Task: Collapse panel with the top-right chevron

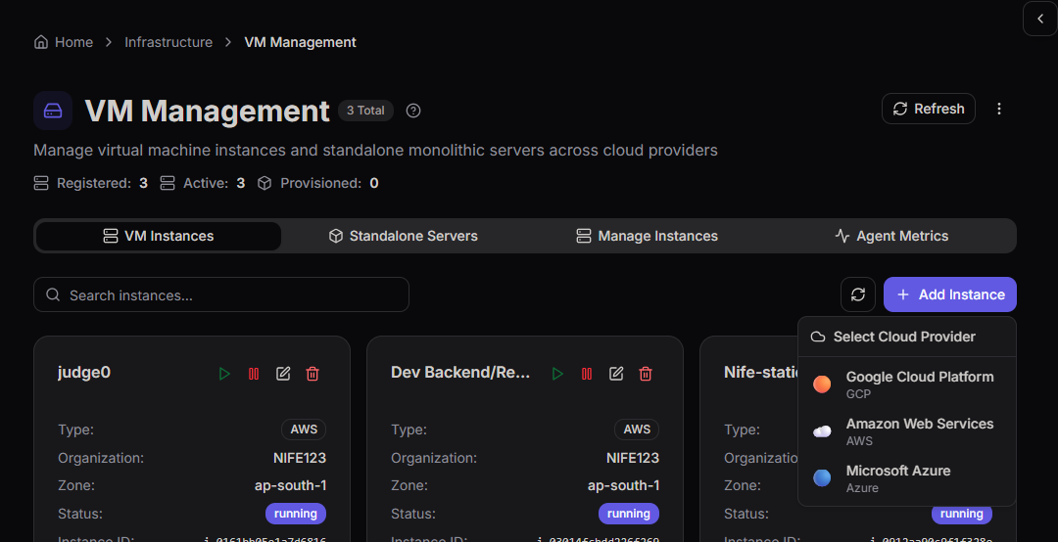Action: pyautogui.click(x=1039, y=19)
